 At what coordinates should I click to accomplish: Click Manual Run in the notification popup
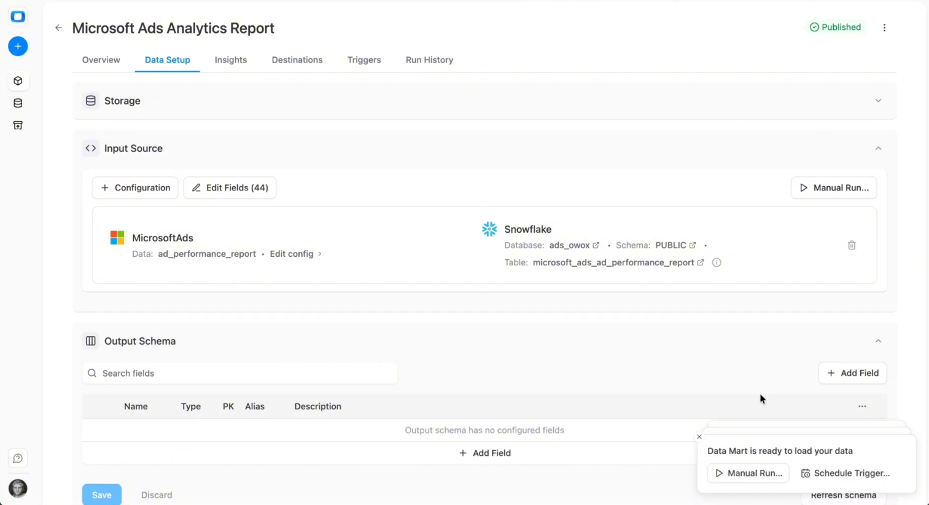pyautogui.click(x=748, y=473)
